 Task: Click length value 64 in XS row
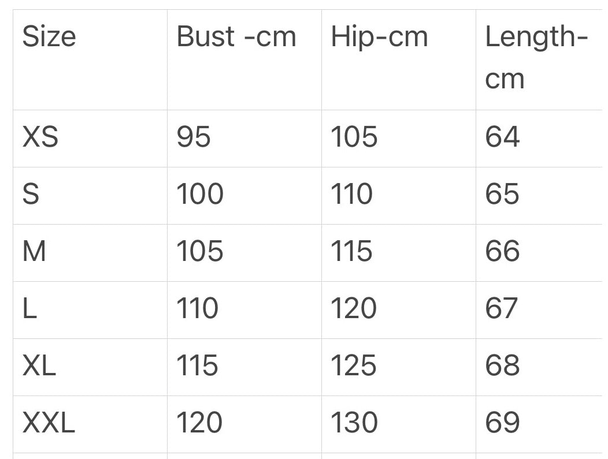(502, 137)
